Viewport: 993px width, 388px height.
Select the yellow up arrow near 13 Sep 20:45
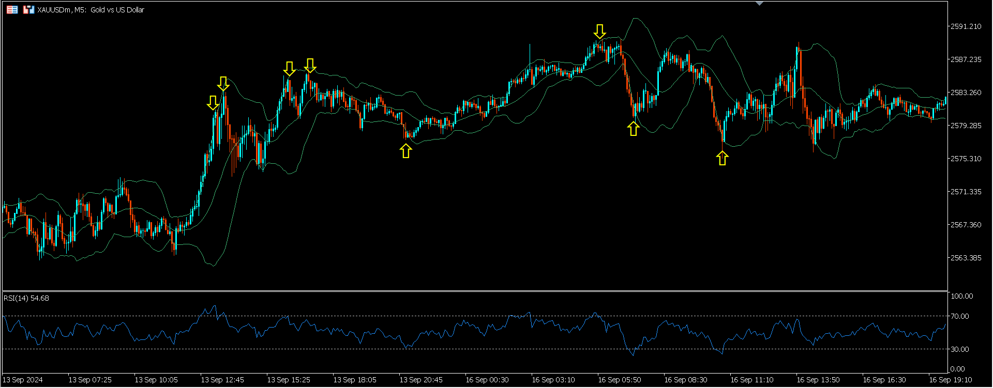pyautogui.click(x=406, y=151)
